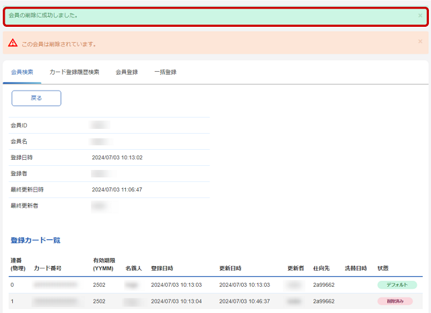
Task: Click the 削除済み status badge in row 1
Action: tap(395, 301)
